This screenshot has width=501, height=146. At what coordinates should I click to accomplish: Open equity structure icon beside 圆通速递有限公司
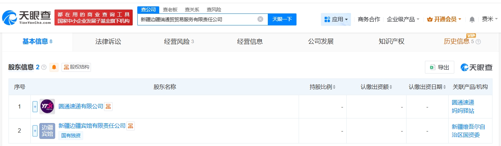(108, 106)
